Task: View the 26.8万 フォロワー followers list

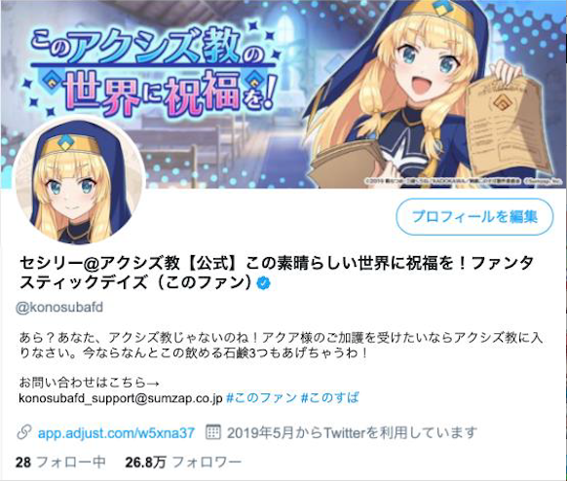Action: [x=183, y=462]
